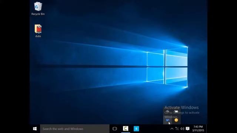This screenshot has height=133, width=237.
Task: Click the white drive icon in tray overflow
Action: 176,112
